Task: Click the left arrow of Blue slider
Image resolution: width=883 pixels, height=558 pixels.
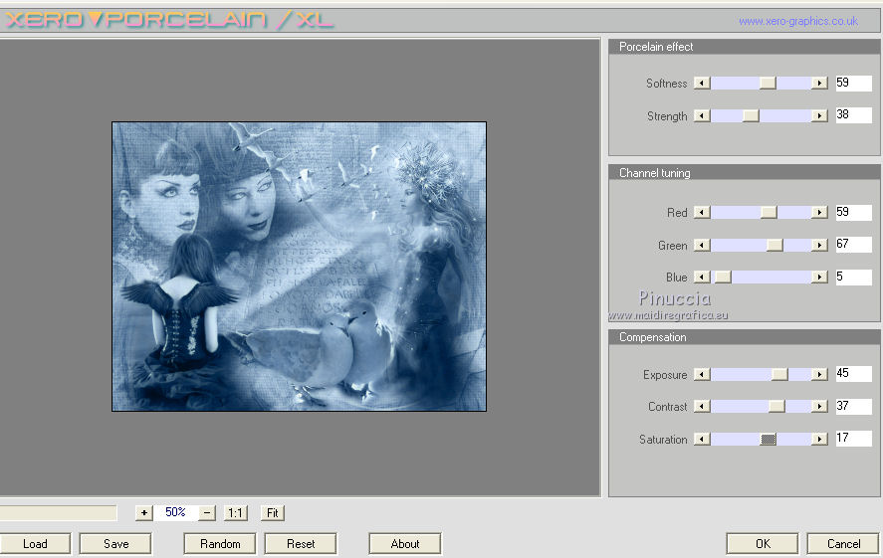Action: pos(702,277)
